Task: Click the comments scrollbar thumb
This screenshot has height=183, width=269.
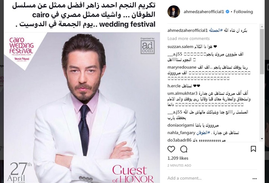Action: [x=262, y=51]
